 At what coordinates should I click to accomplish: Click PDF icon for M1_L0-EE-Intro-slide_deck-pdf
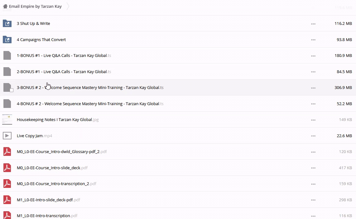(x=7, y=200)
